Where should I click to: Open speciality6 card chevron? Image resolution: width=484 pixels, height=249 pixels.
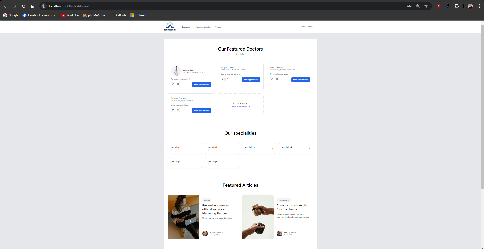pos(235,163)
